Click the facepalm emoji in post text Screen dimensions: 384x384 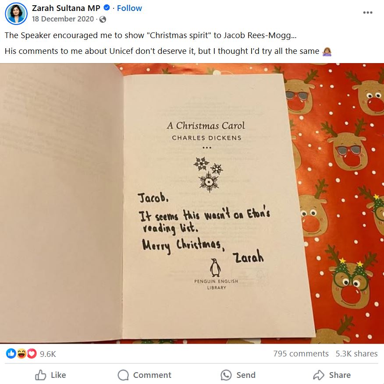point(327,51)
